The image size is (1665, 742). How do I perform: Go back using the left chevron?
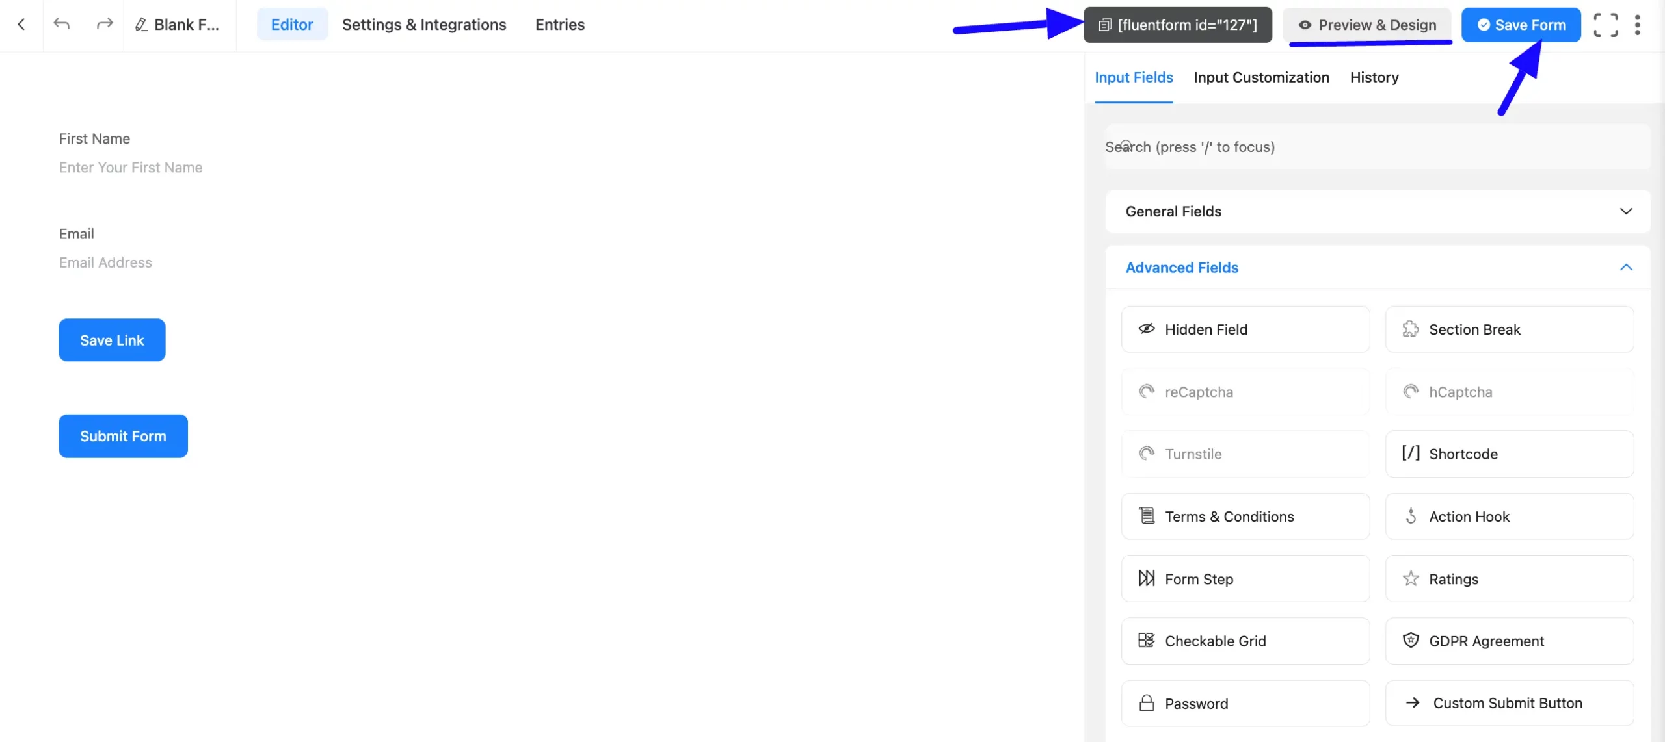(21, 25)
